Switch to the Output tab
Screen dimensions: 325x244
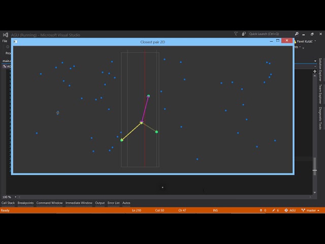point(100,203)
